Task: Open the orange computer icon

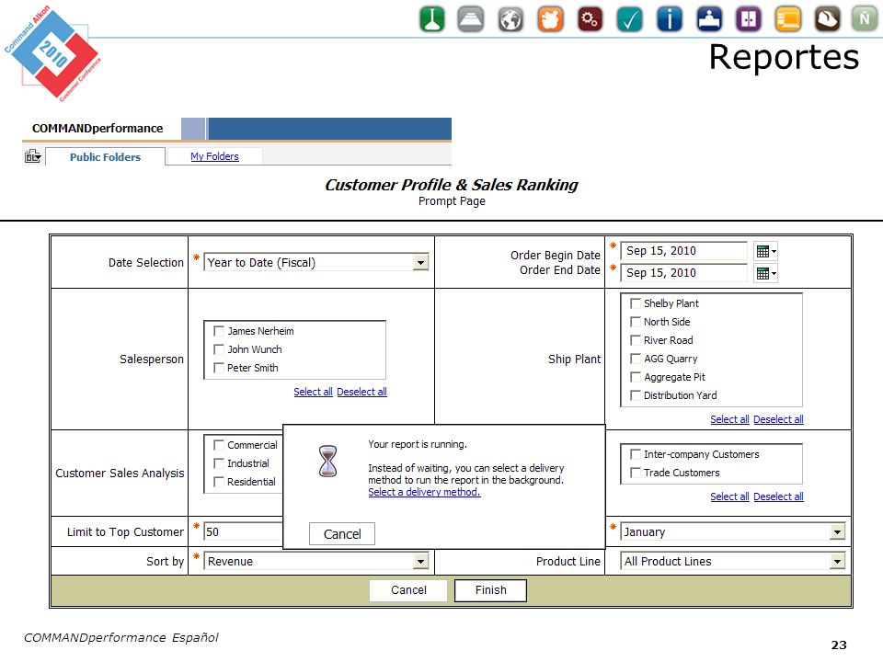Action: (788, 19)
